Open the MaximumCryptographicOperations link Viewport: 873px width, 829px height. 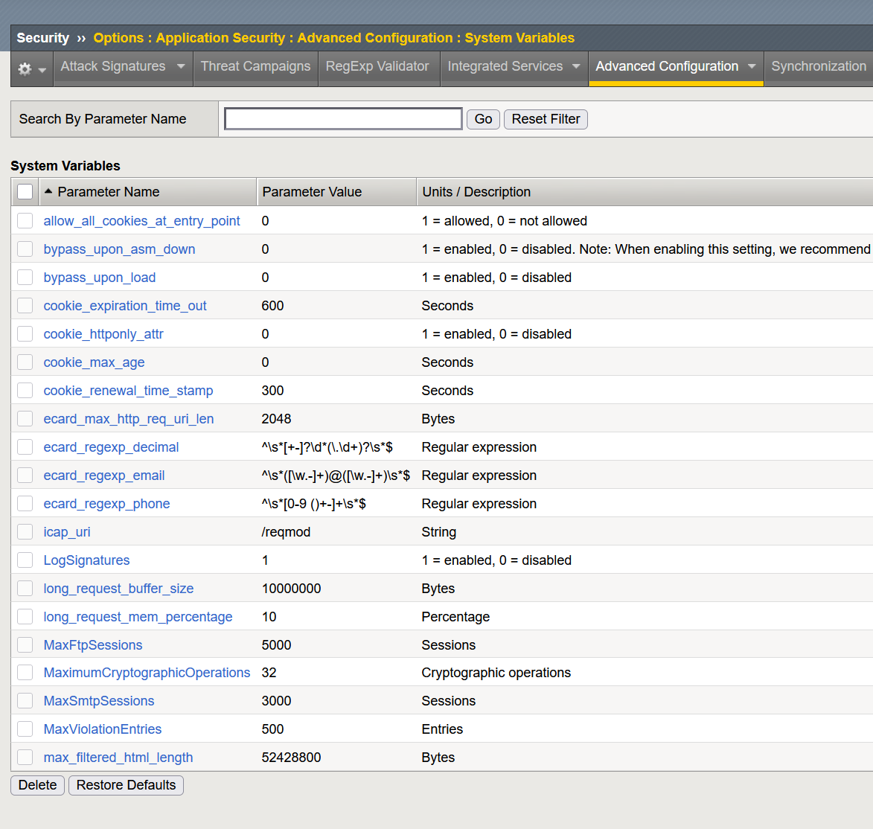[x=147, y=673]
